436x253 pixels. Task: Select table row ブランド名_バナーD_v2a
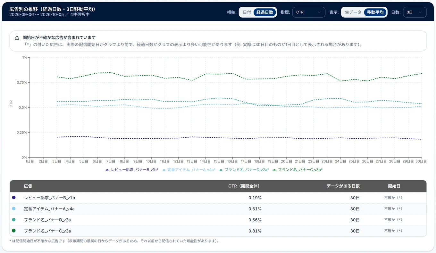pyautogui.click(x=218, y=220)
